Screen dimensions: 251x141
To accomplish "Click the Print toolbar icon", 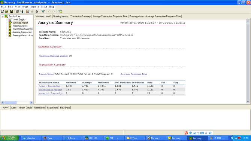I will point(17,11).
